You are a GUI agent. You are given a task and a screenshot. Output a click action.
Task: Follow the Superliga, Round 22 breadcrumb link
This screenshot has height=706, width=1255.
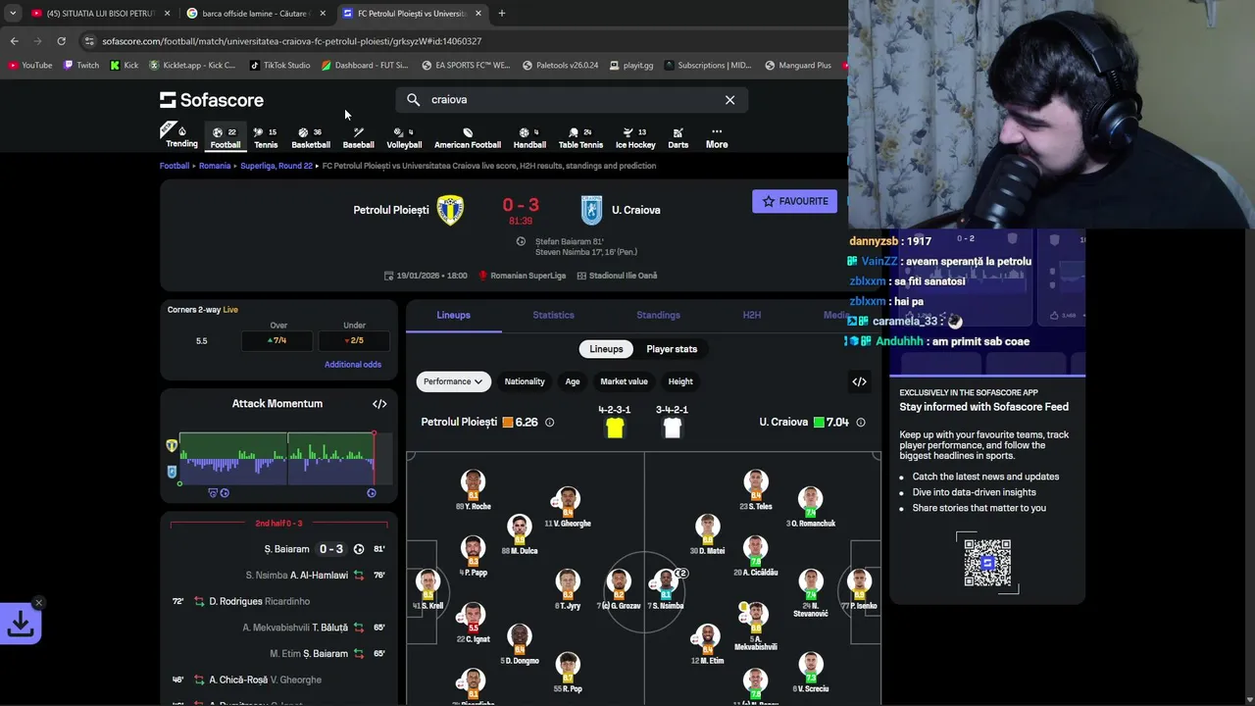click(276, 166)
